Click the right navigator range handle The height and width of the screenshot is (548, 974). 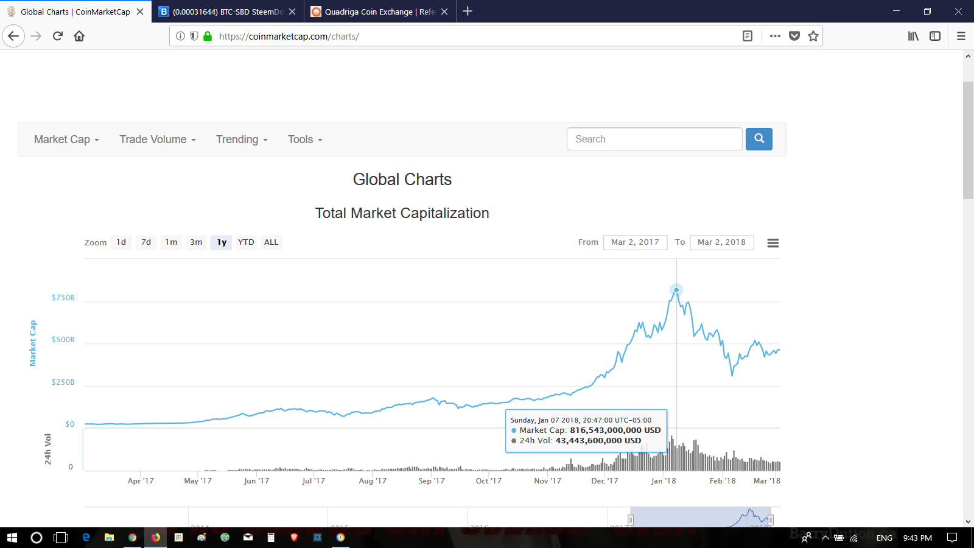(771, 520)
